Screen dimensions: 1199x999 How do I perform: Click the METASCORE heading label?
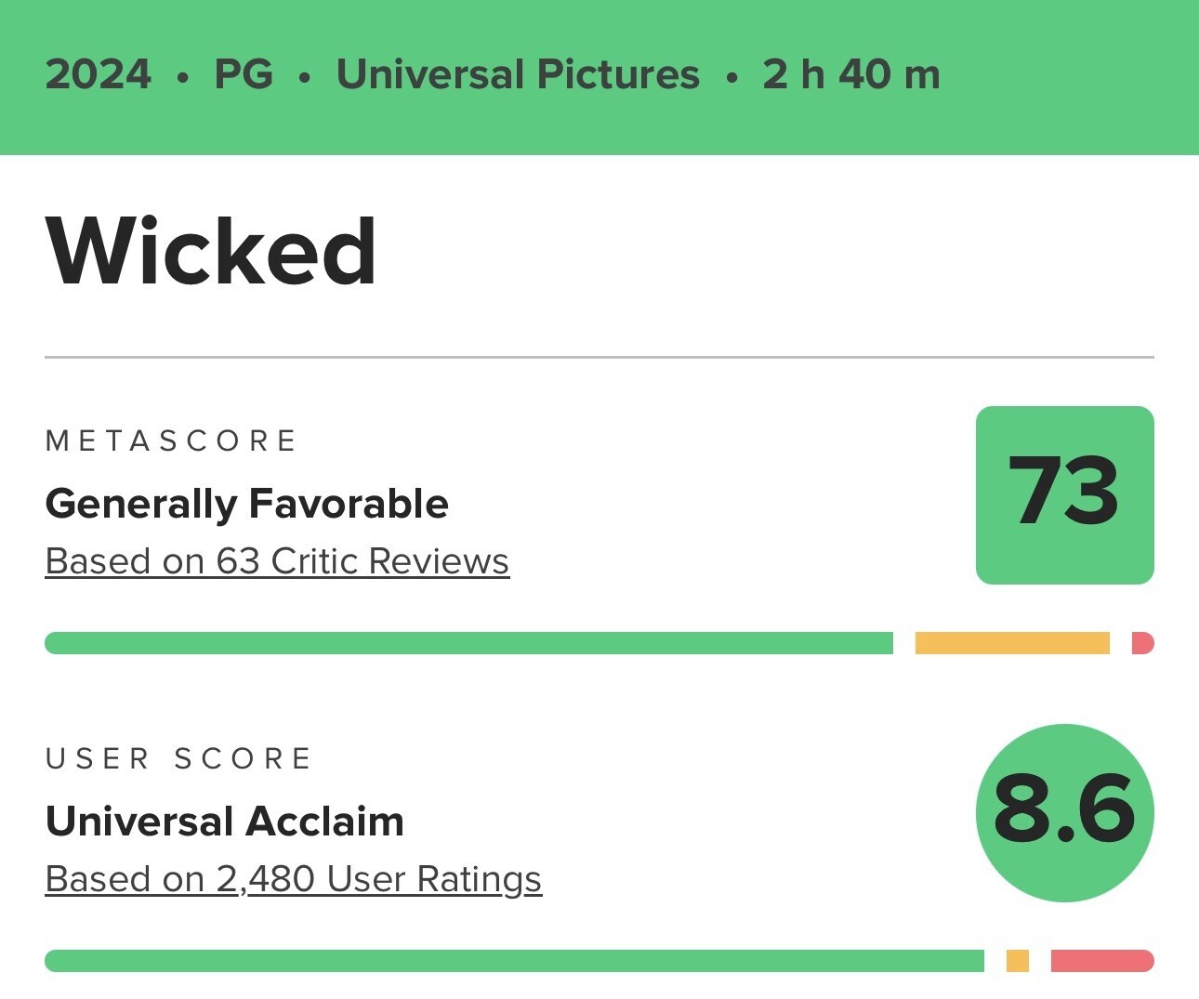(171, 440)
